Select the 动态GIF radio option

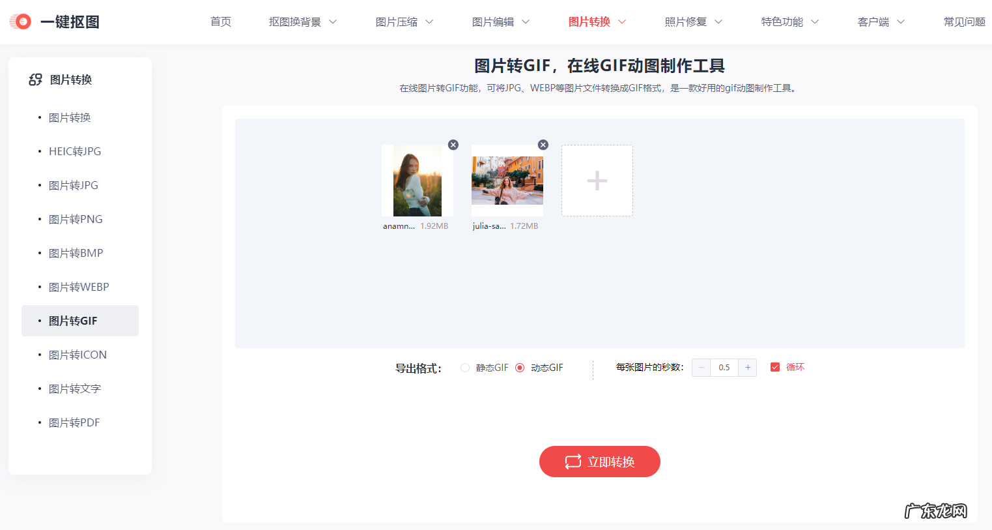point(519,367)
